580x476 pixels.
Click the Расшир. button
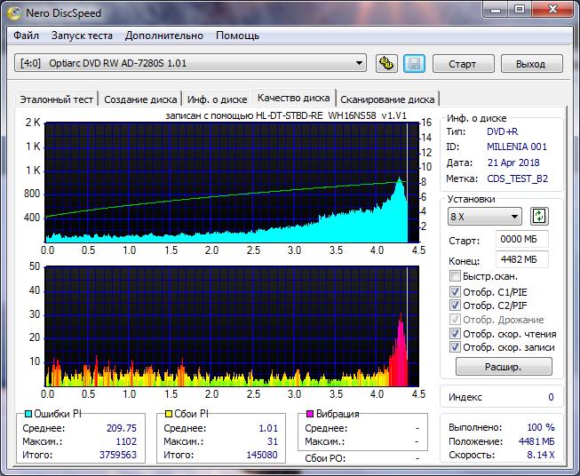(x=504, y=367)
